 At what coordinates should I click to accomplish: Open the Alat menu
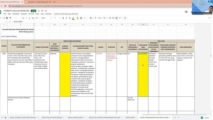coord(42,14)
